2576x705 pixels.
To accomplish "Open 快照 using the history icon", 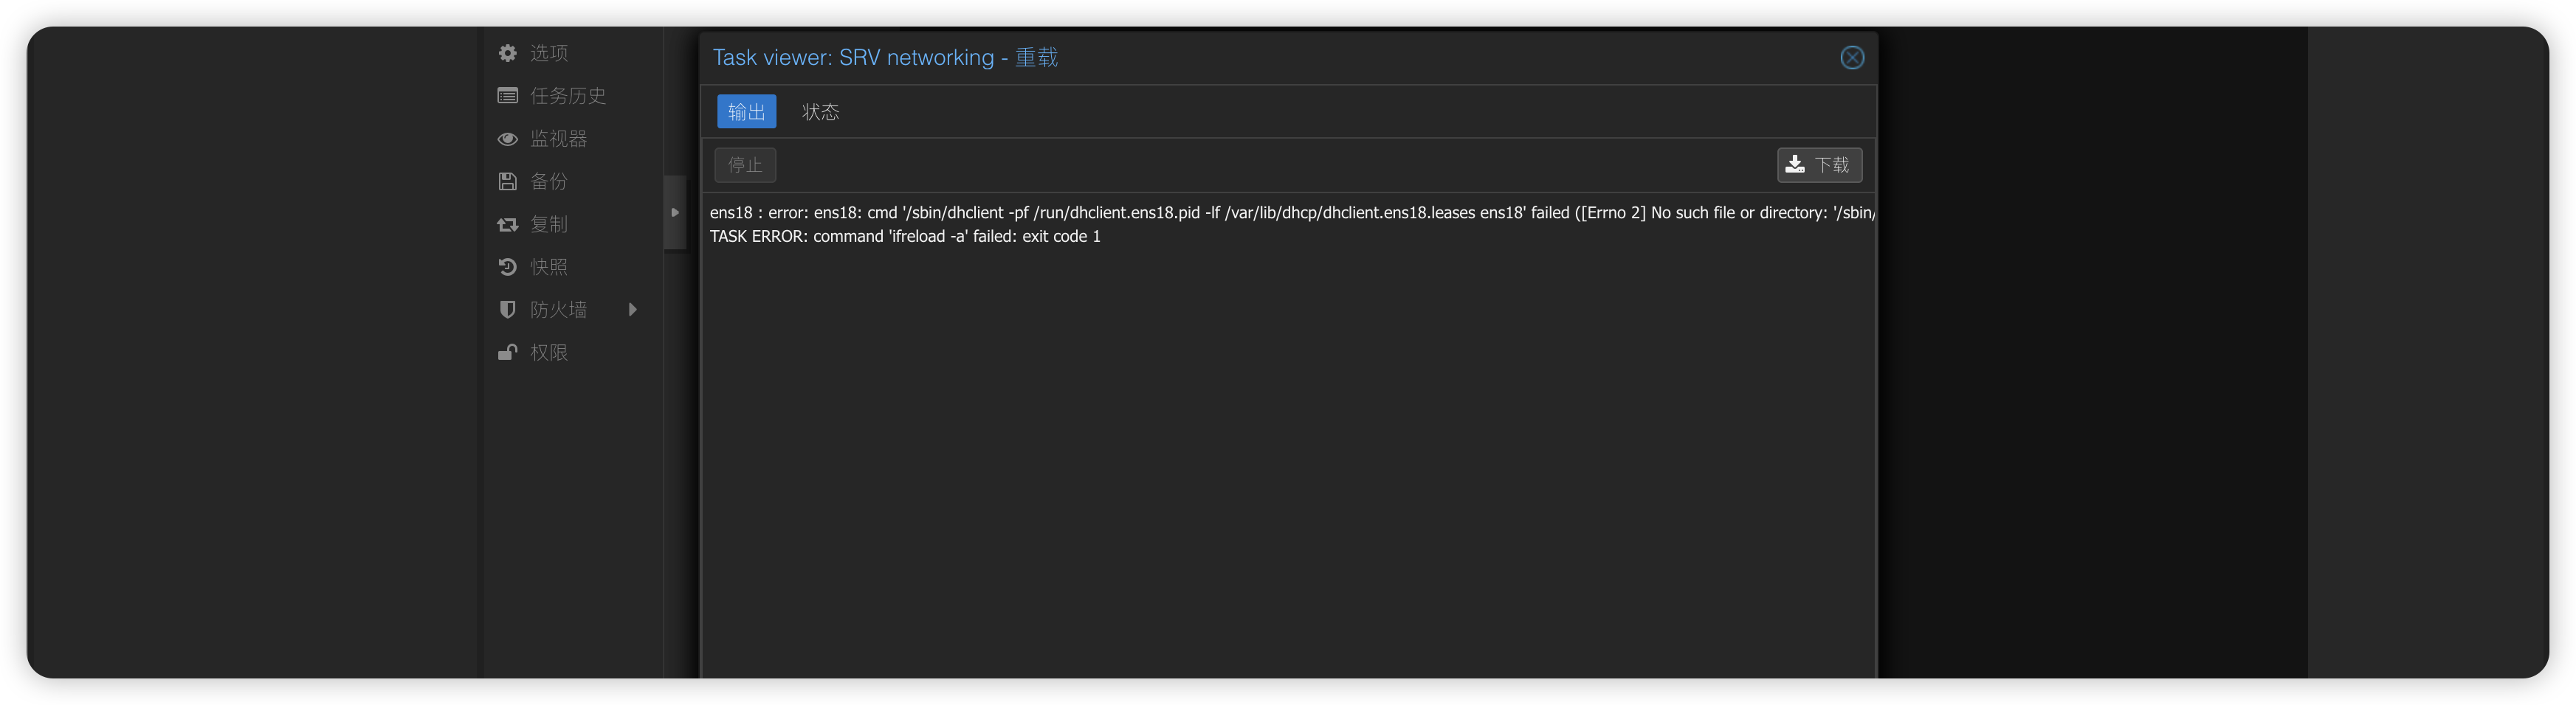I will click(x=508, y=268).
